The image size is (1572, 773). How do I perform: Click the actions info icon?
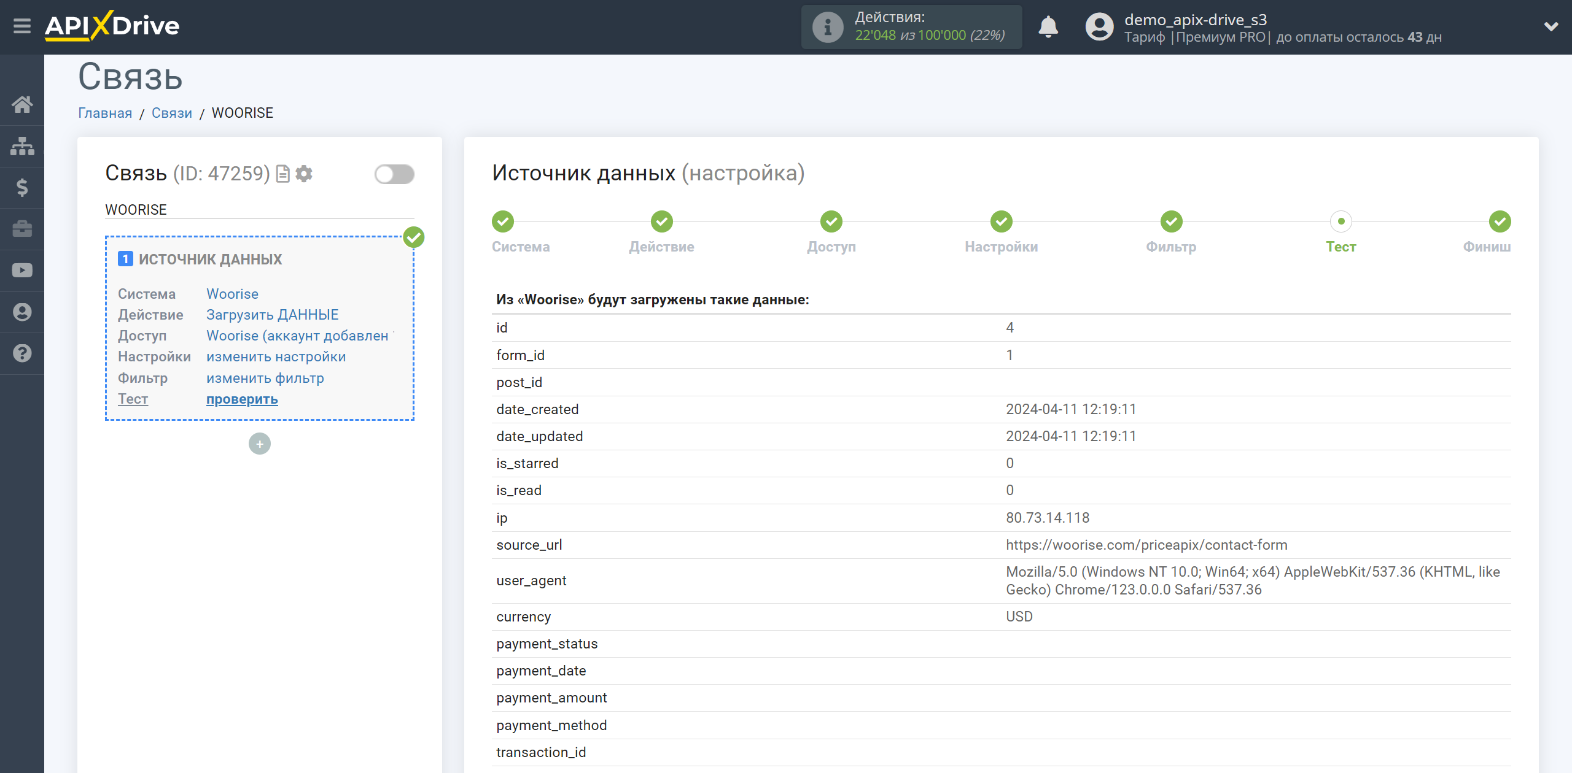point(827,27)
